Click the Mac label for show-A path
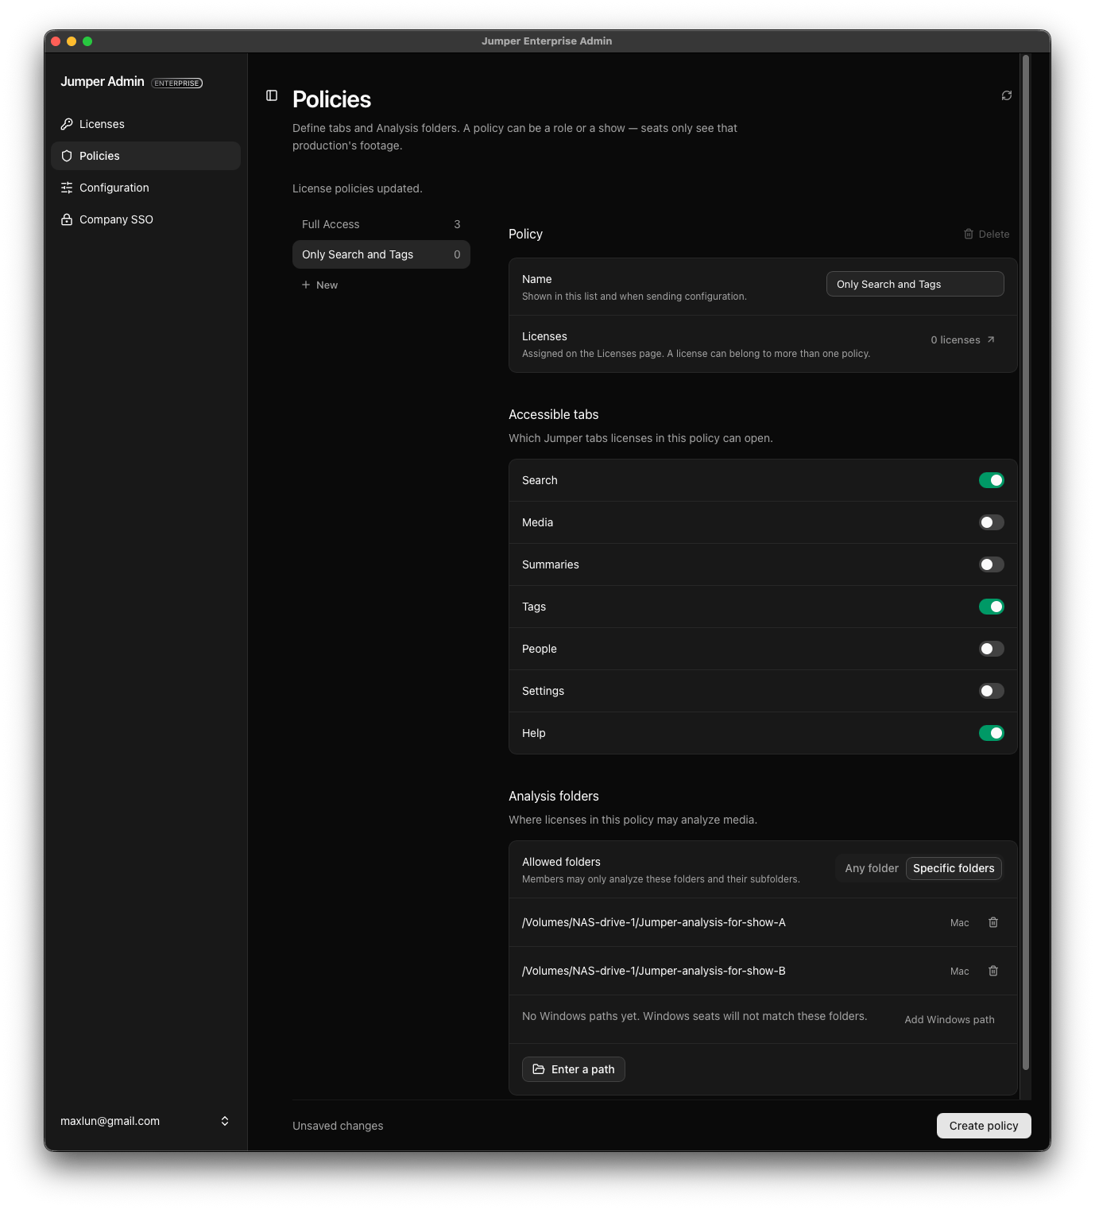1095x1210 pixels. (960, 923)
